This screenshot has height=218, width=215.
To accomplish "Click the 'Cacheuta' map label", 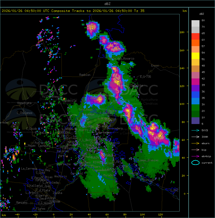I will pyautogui.click(x=44, y=146).
